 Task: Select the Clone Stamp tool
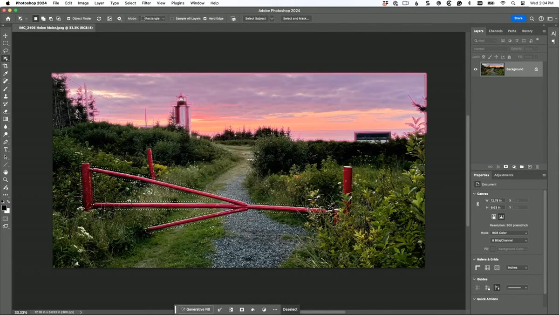point(6,96)
